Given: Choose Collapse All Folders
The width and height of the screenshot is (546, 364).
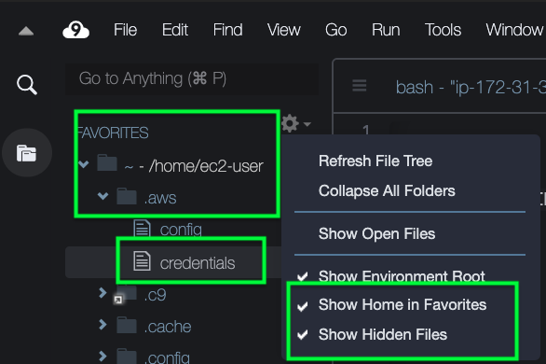Looking at the screenshot, I should tap(387, 190).
